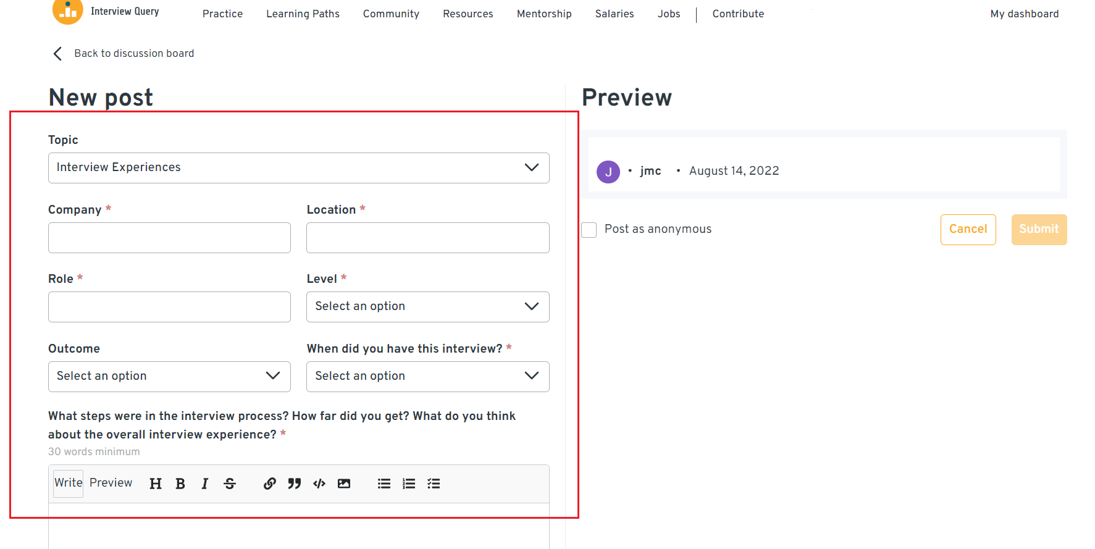Insert code with the code icon
Screen dimensions: 1095x549
click(x=319, y=484)
